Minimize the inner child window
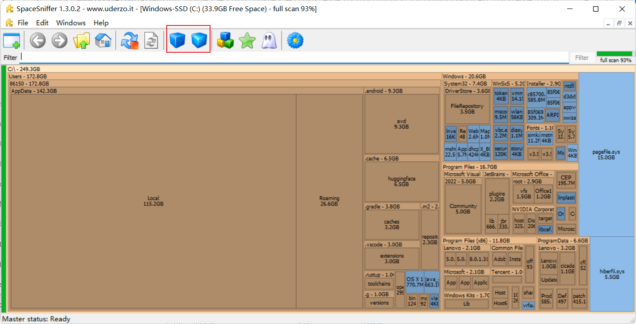The image size is (636, 324). (x=608, y=23)
